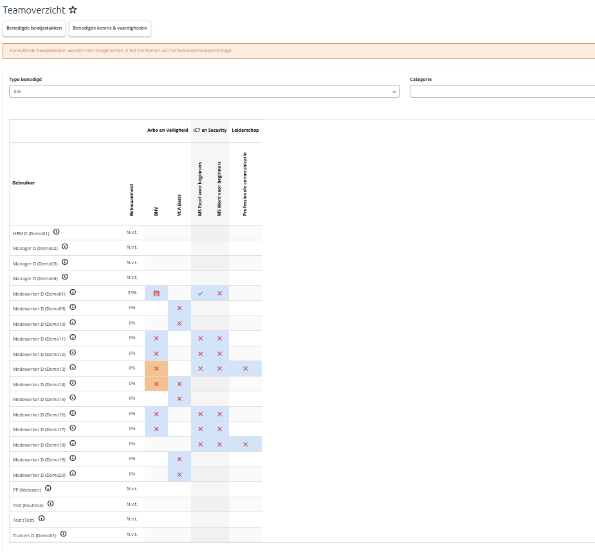This screenshot has width=595, height=552.
Task: Expand the Type benodigd dropdown
Action: (x=205, y=91)
